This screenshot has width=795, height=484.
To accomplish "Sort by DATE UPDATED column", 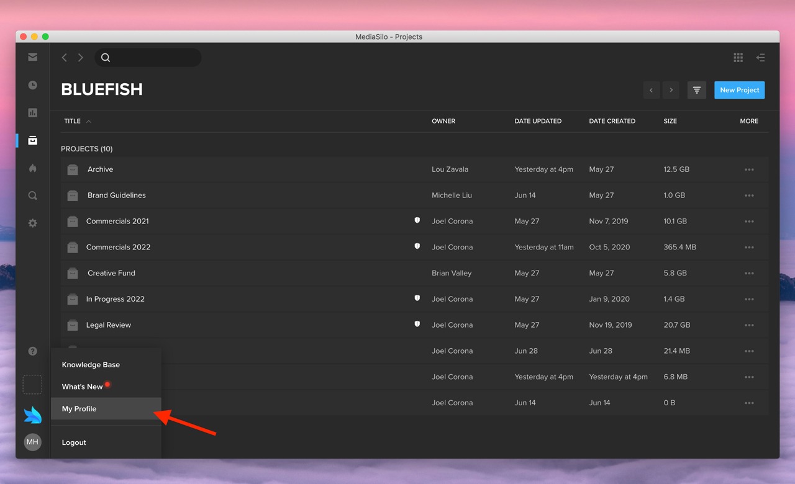I will 538,121.
